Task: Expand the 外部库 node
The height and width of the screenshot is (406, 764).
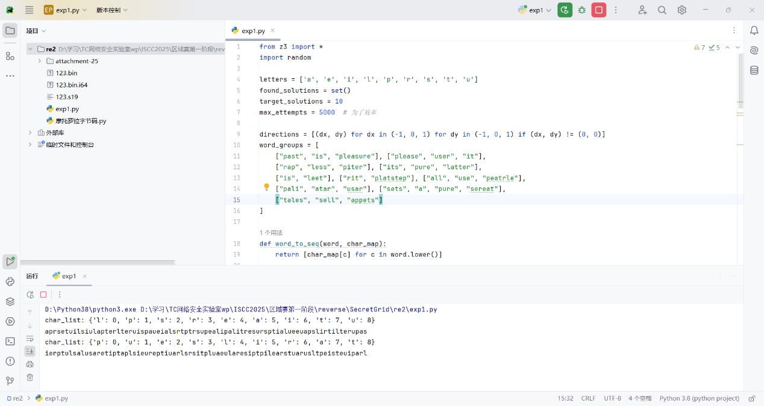Action: [x=30, y=133]
